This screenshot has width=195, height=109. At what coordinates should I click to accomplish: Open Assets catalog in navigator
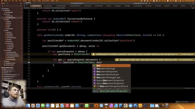point(7,61)
